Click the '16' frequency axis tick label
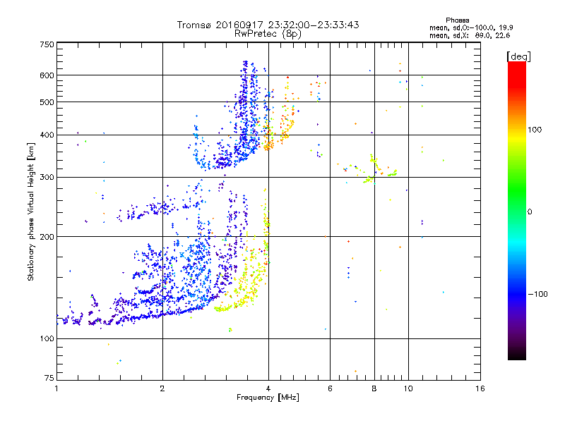Viewport: 565px width, 423px height. (x=480, y=388)
